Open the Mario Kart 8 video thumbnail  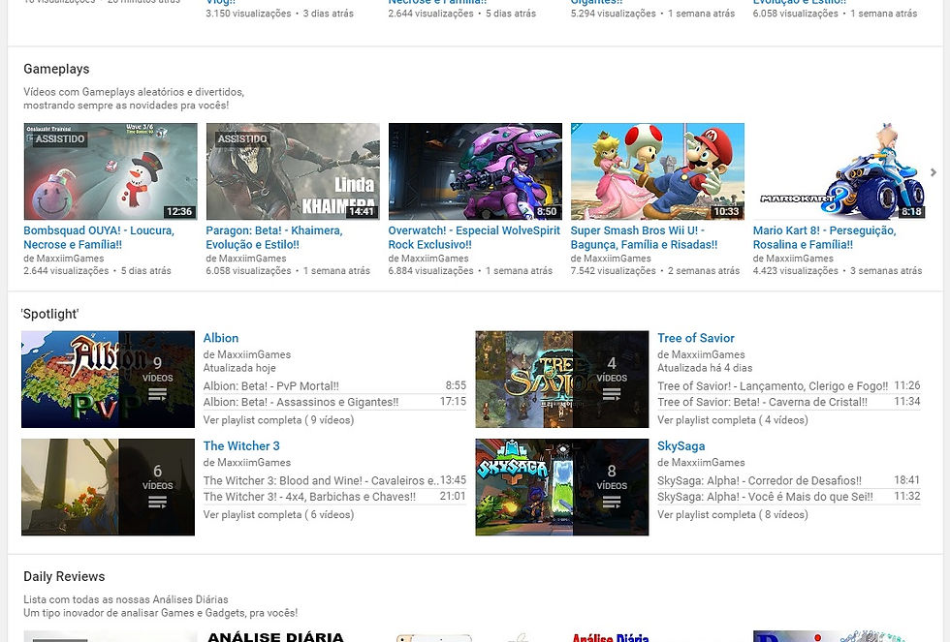839,171
